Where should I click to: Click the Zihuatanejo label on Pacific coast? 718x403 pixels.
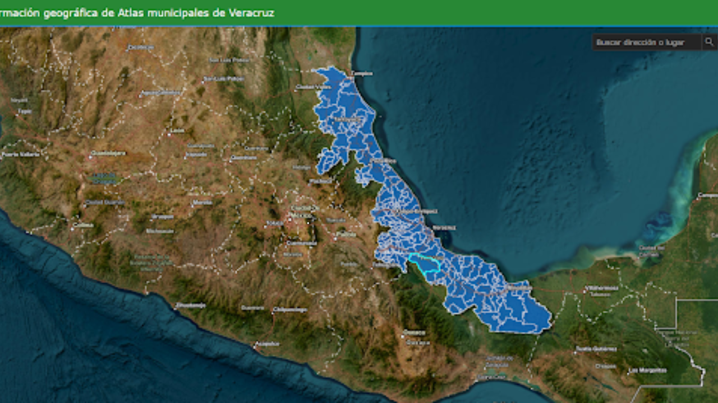click(190, 306)
